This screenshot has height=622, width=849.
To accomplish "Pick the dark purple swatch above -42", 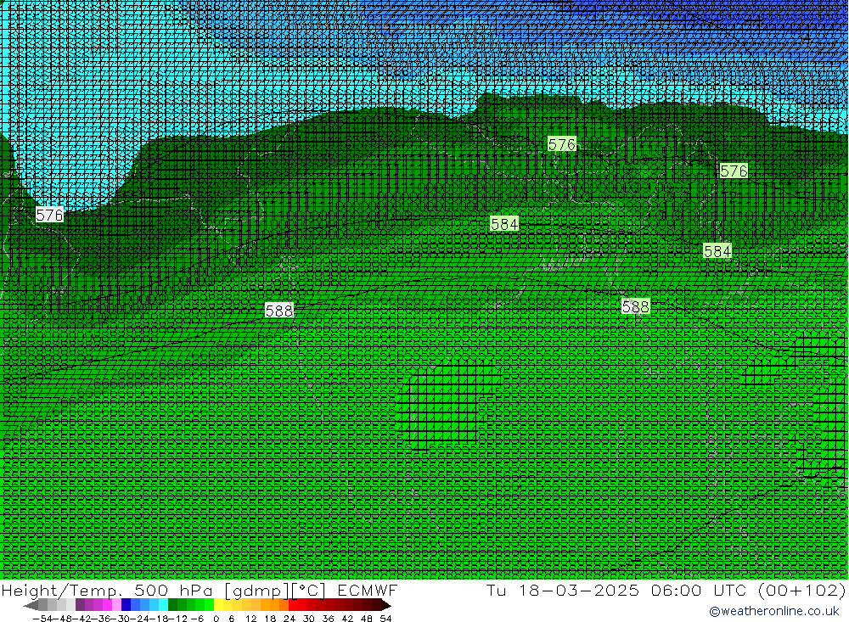I will click(x=80, y=605).
